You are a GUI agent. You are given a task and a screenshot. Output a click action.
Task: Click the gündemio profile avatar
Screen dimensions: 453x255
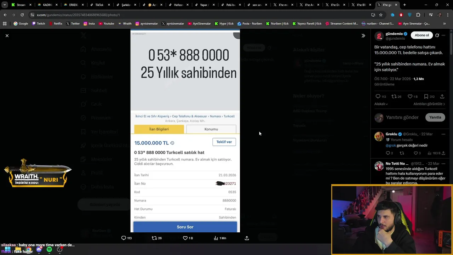point(379,36)
